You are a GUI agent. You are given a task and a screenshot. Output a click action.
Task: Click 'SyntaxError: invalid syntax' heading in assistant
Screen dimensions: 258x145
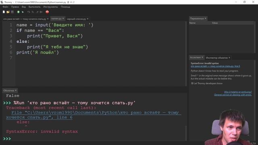coord(205,63)
